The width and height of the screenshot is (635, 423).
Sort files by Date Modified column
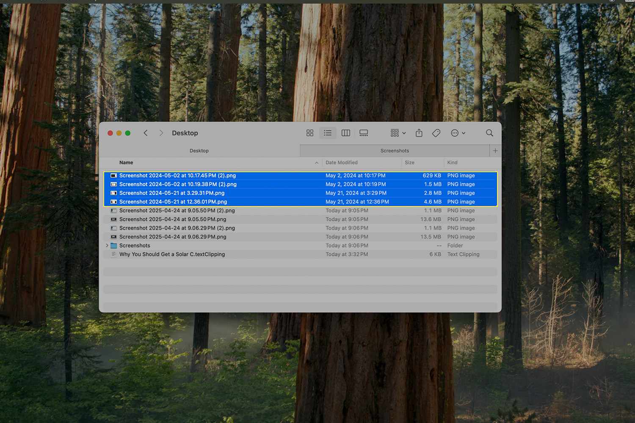[342, 162]
